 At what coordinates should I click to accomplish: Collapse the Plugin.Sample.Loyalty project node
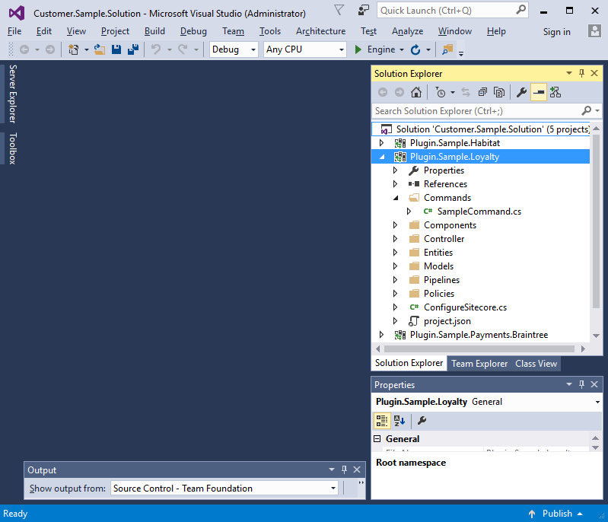382,157
